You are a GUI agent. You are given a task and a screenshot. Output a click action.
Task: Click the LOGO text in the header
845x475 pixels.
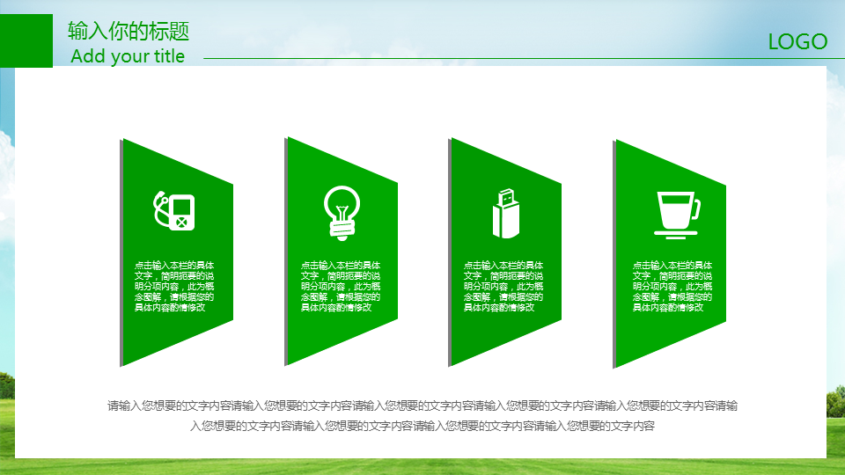click(x=797, y=42)
